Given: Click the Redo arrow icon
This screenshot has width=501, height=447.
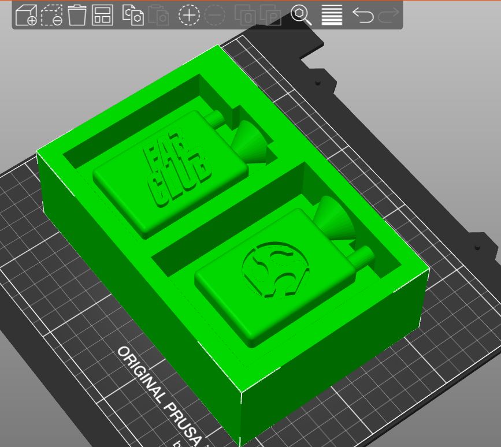Looking at the screenshot, I should 388,15.
